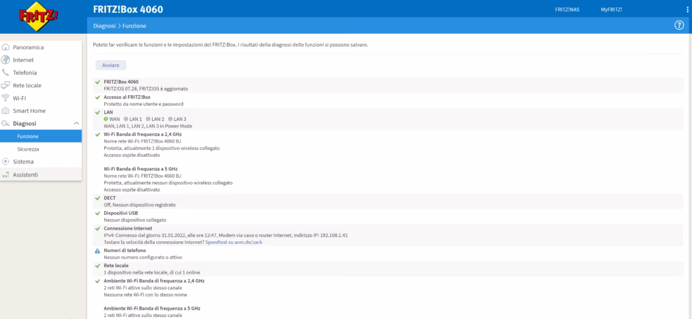
Task: Click the Assistenti icon in sidebar
Action: coord(5,175)
